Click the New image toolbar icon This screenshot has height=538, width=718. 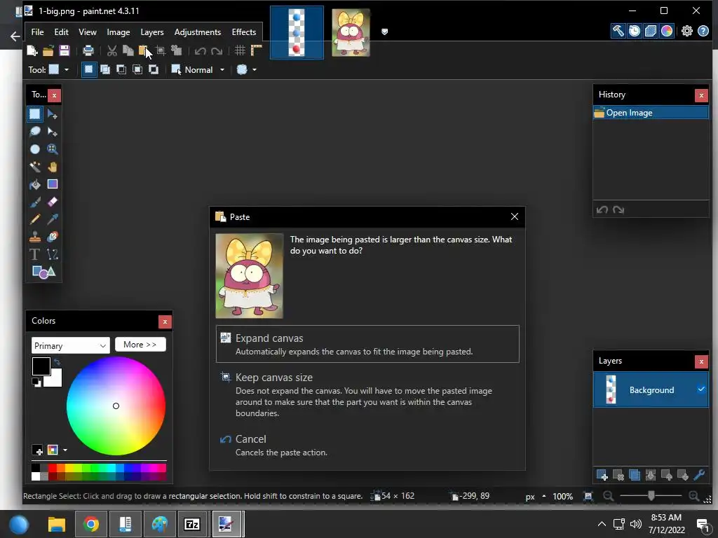pos(32,50)
